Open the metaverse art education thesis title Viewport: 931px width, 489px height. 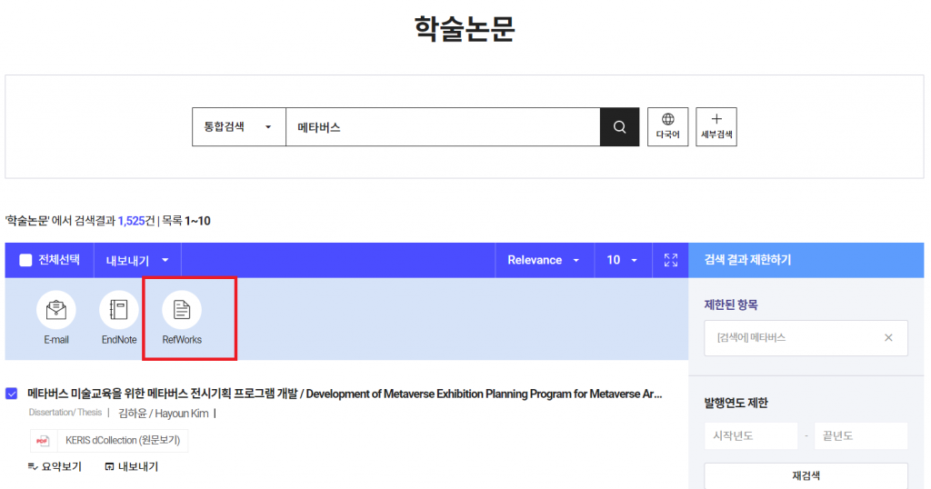click(x=345, y=394)
